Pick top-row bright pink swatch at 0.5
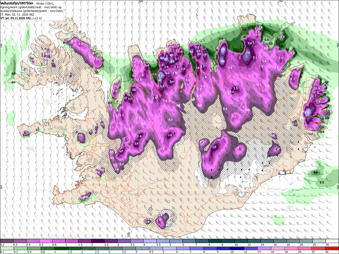339x254 pixels. (46, 241)
